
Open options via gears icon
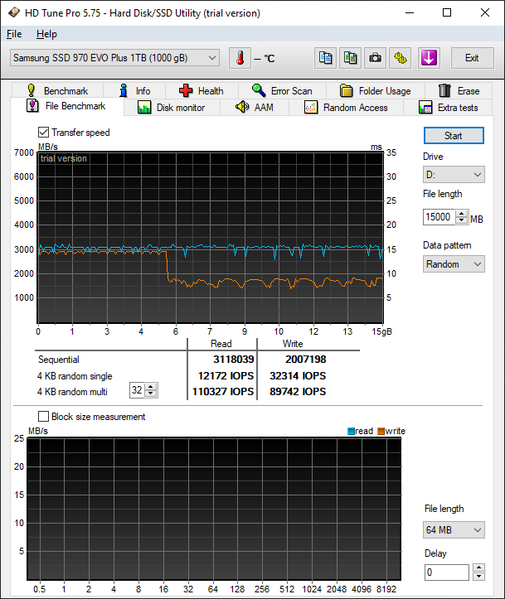click(x=401, y=58)
